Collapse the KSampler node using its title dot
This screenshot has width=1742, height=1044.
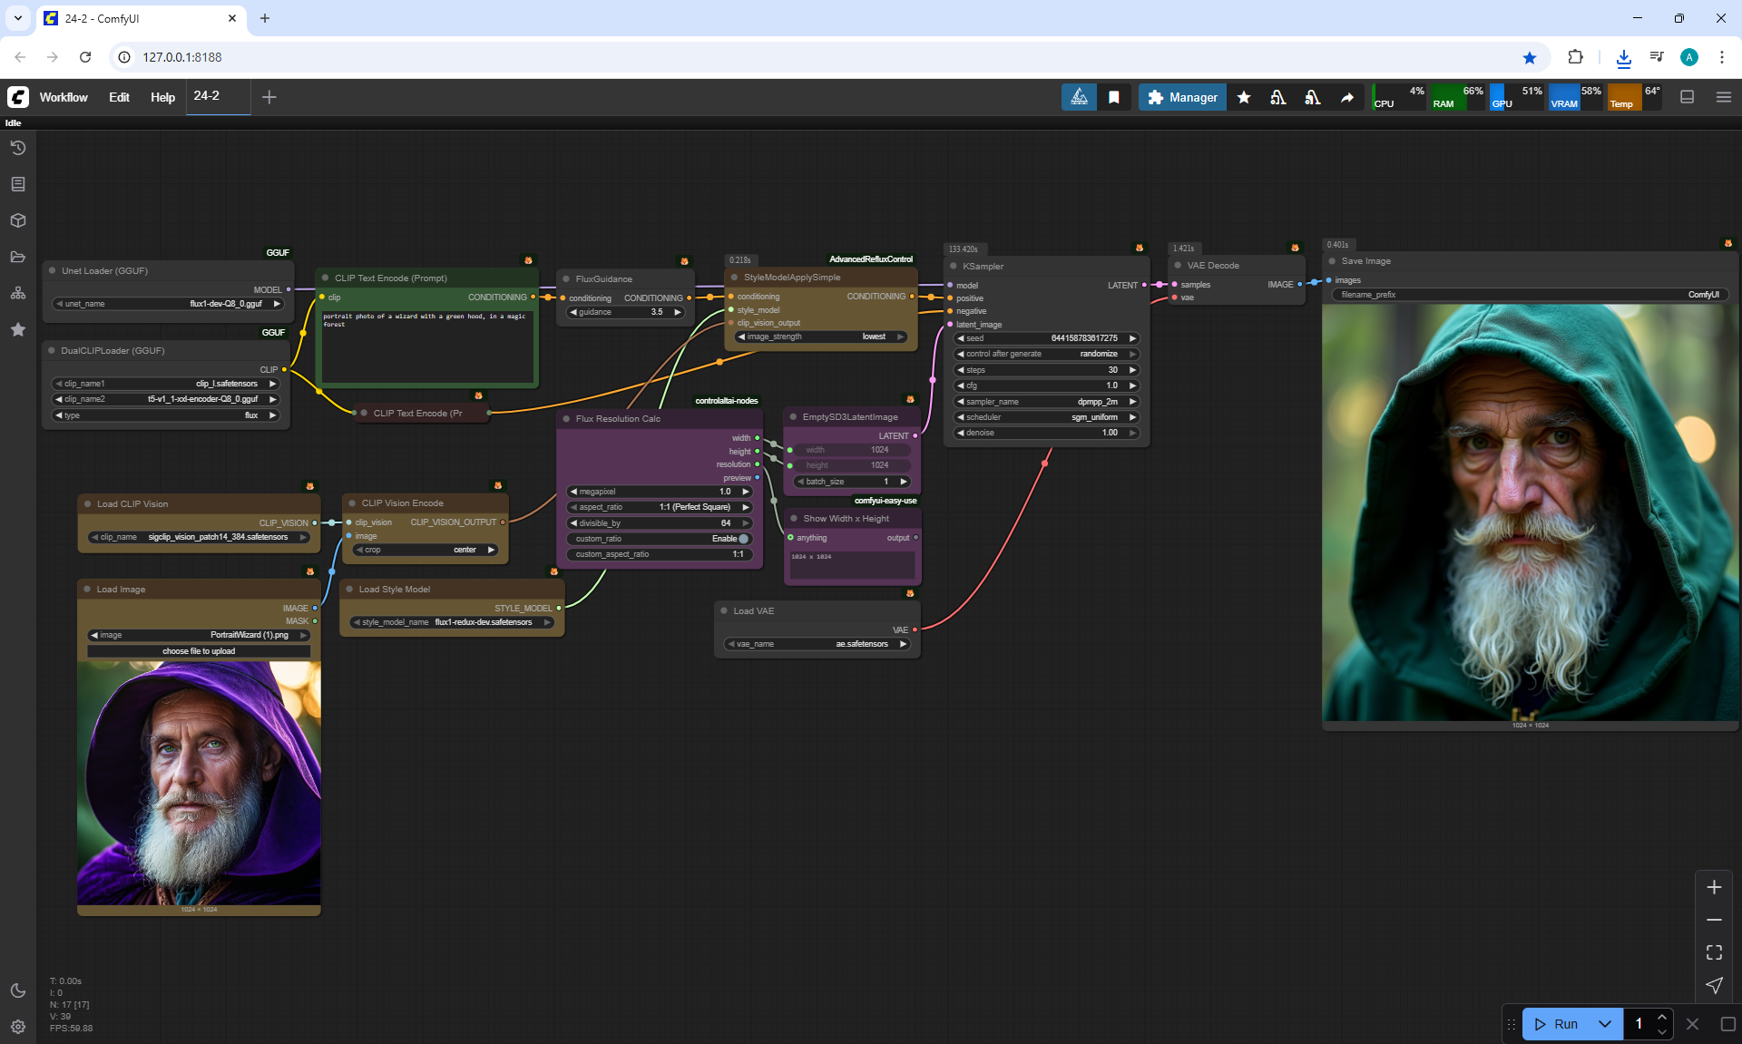(x=953, y=267)
